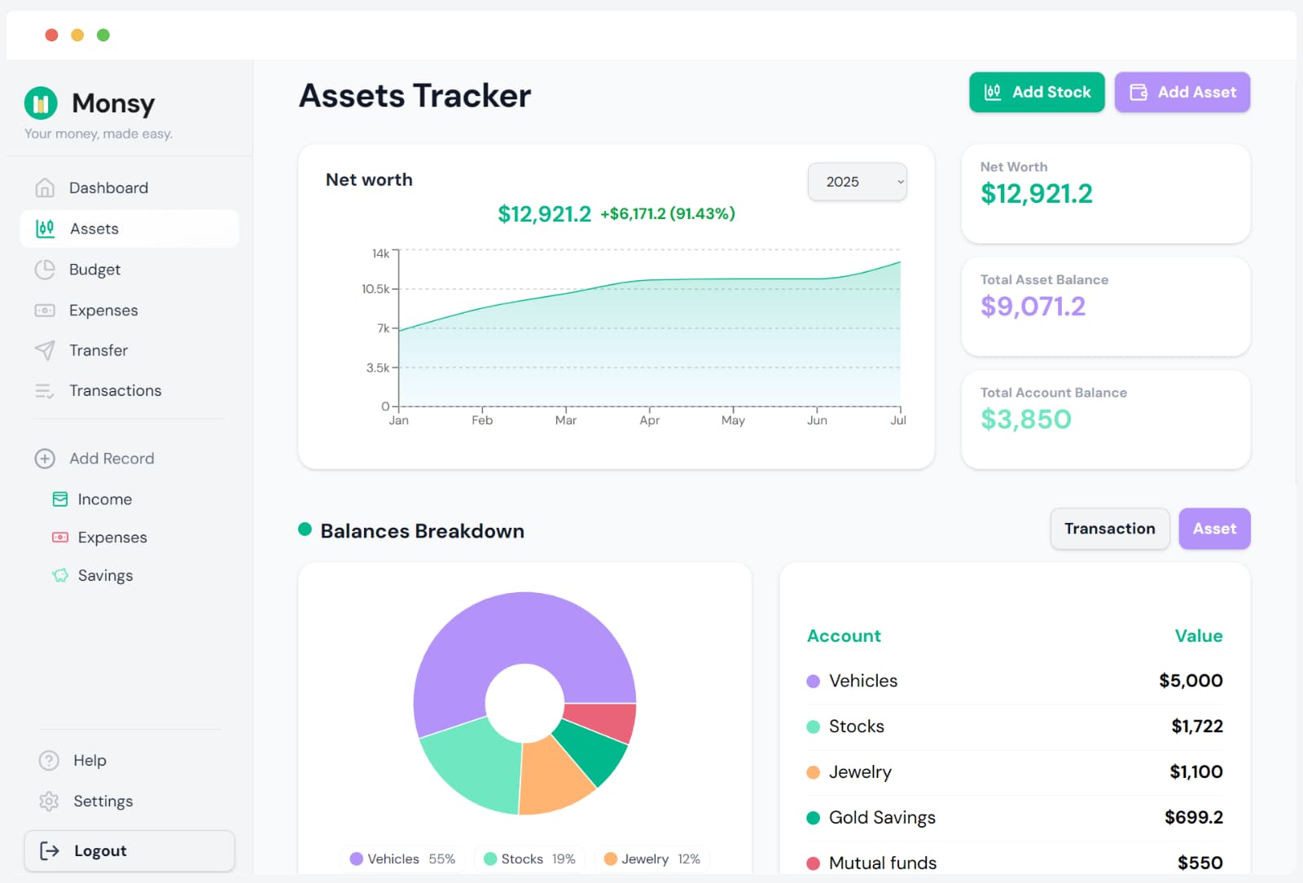Select the Savings piggy bank icon
1303x883 pixels.
(x=59, y=575)
